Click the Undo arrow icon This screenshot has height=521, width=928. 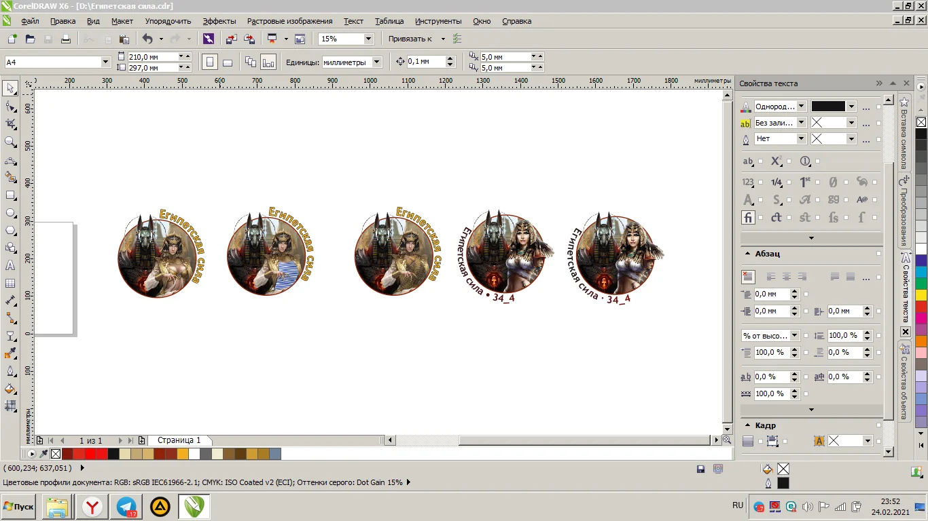(x=147, y=39)
